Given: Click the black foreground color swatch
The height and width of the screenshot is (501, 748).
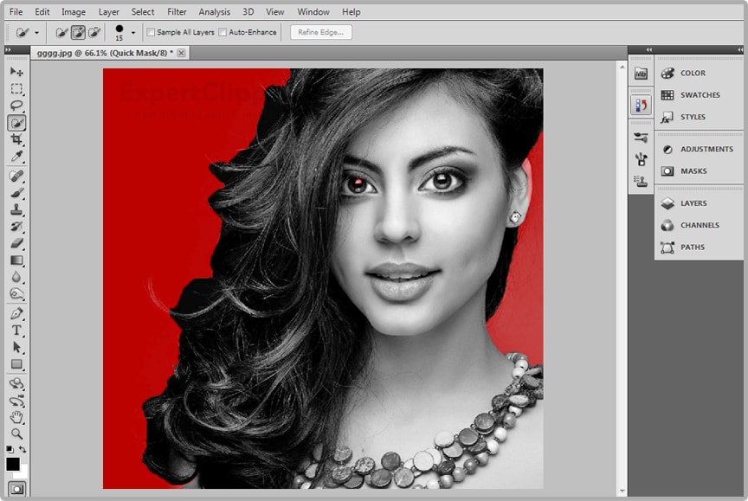Looking at the screenshot, I should [x=13, y=465].
